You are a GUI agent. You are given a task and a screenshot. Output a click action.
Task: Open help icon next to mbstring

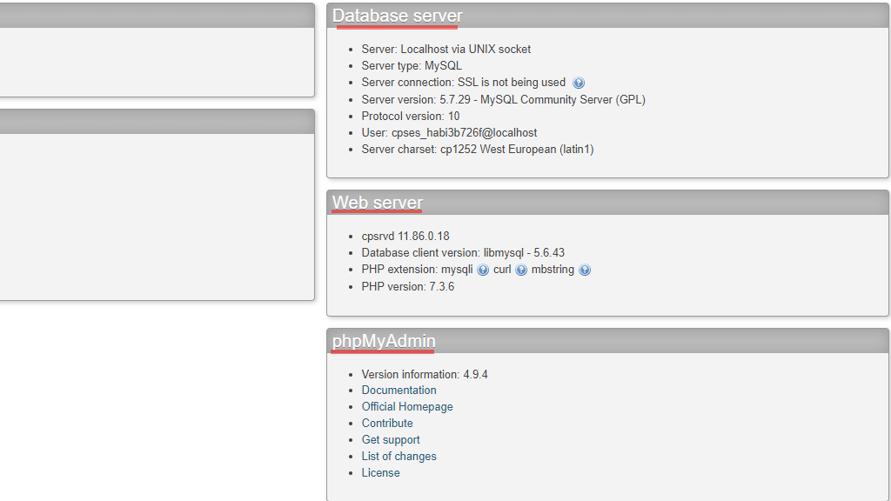coord(585,270)
